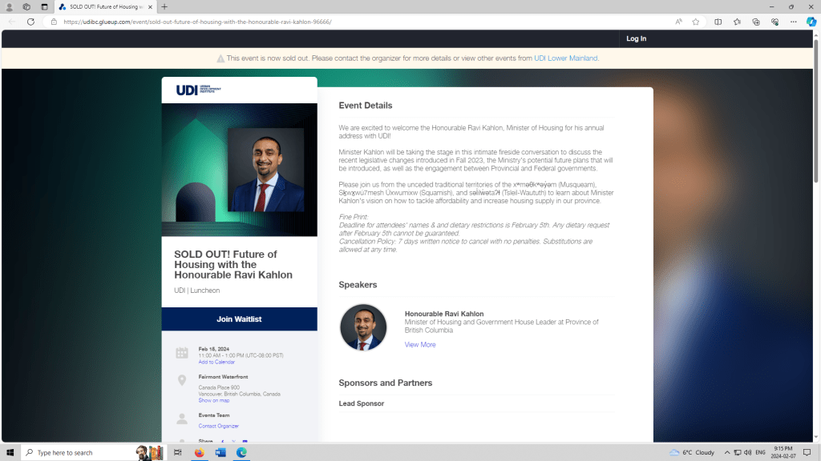The image size is (821, 461).
Task: Click the Log In button
Action: pyautogui.click(x=636, y=38)
